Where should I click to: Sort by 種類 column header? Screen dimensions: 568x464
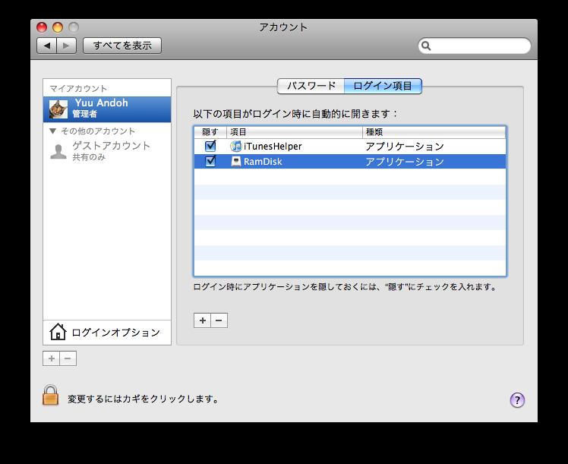point(434,132)
